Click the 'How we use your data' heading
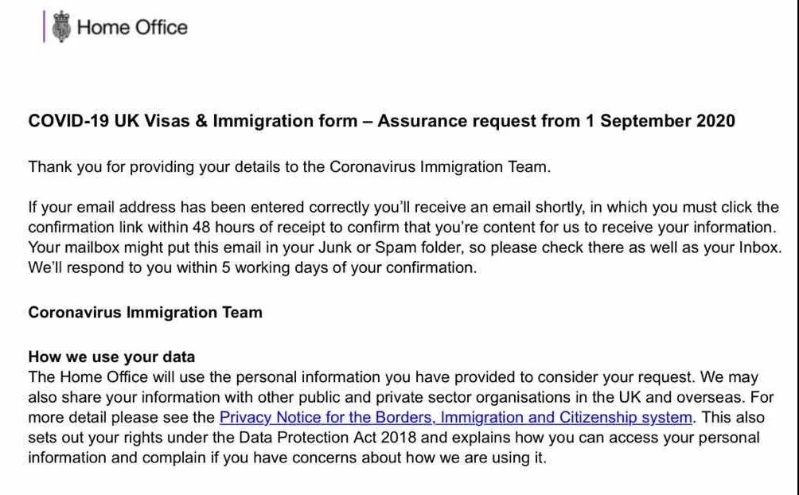The height and width of the screenshot is (495, 799). [111, 357]
